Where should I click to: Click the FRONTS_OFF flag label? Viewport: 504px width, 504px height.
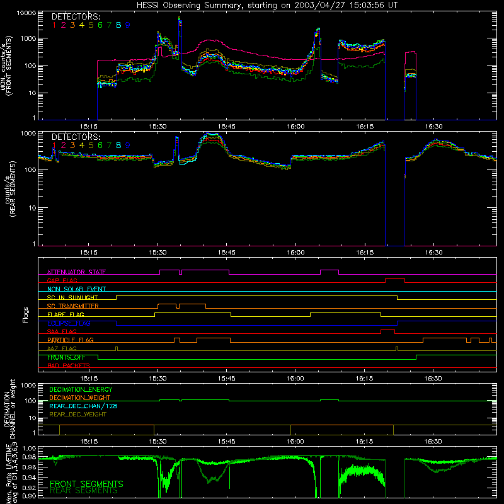[66, 357]
